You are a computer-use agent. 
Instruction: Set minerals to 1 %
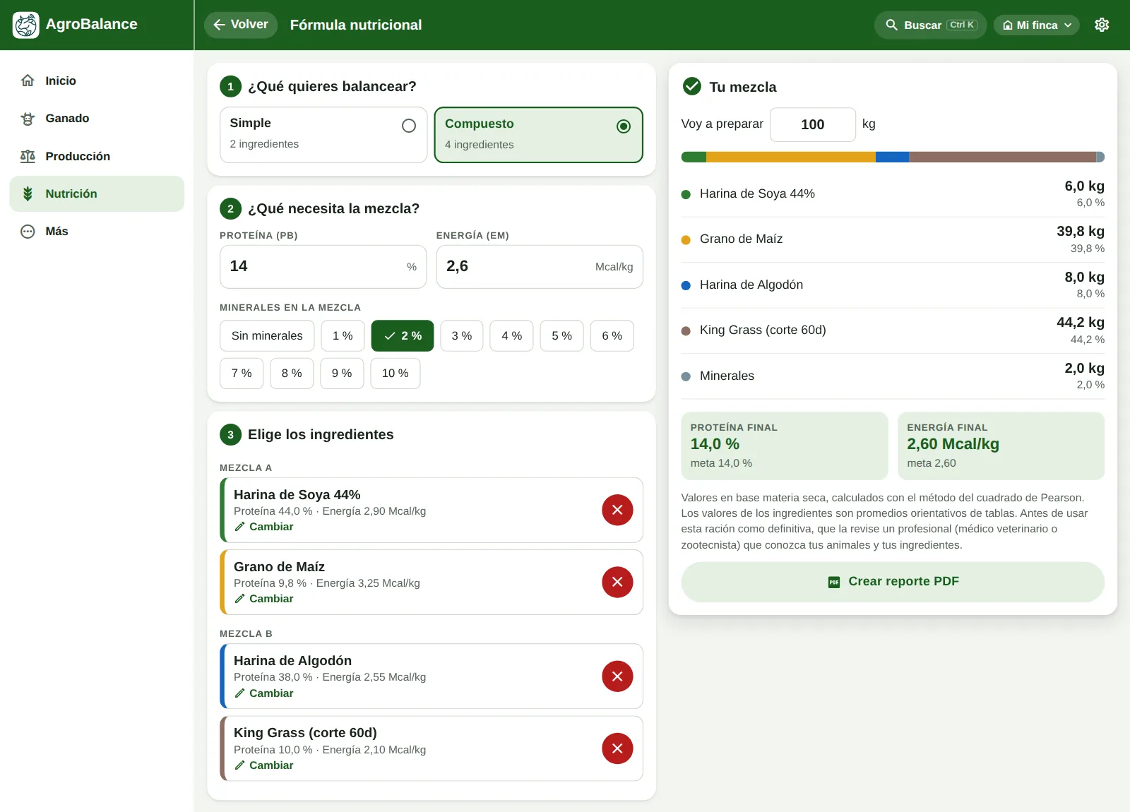coord(343,335)
